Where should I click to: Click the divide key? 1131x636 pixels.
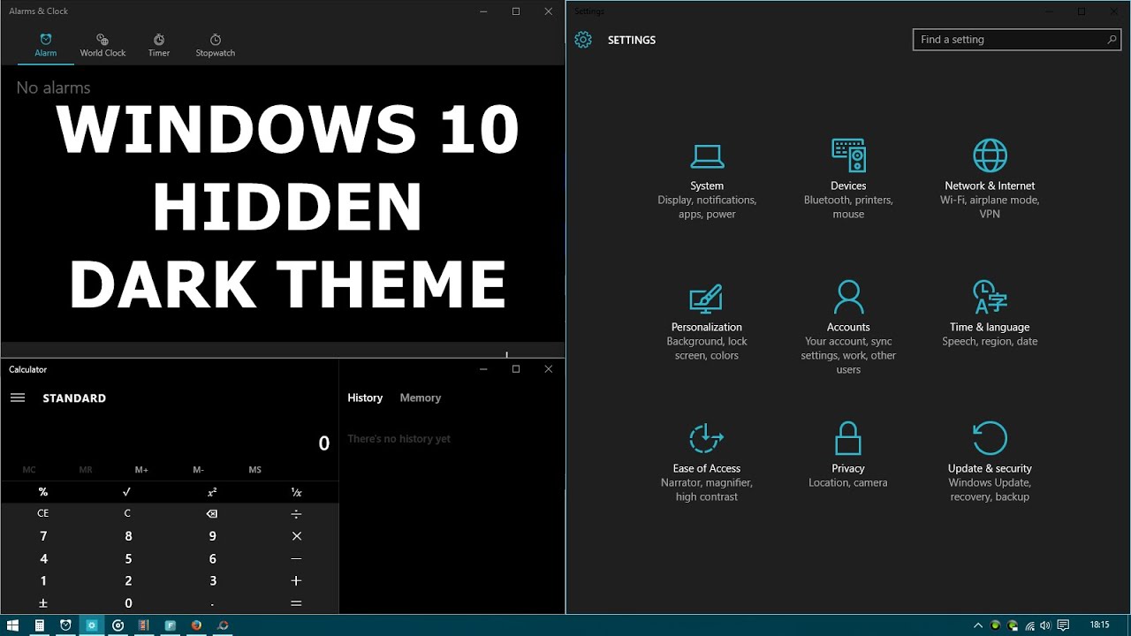(296, 513)
